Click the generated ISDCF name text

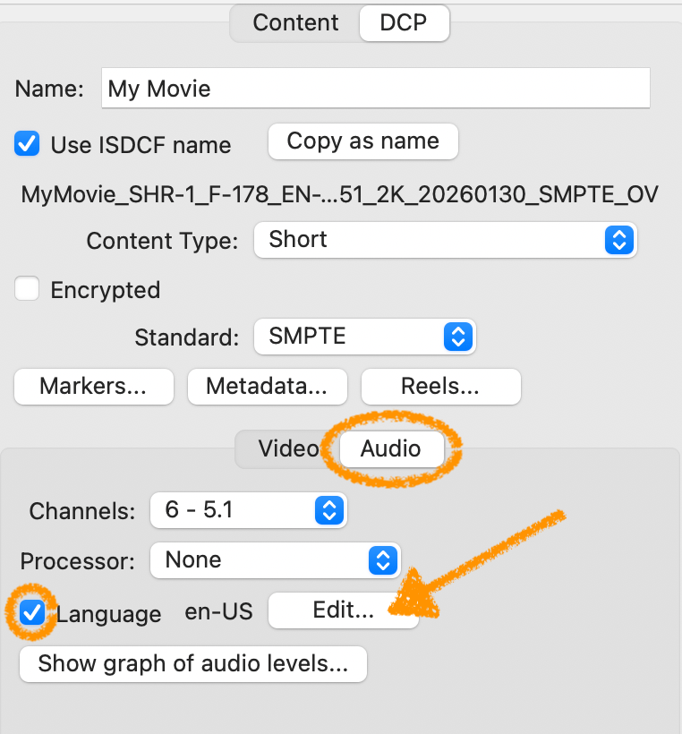tap(340, 193)
